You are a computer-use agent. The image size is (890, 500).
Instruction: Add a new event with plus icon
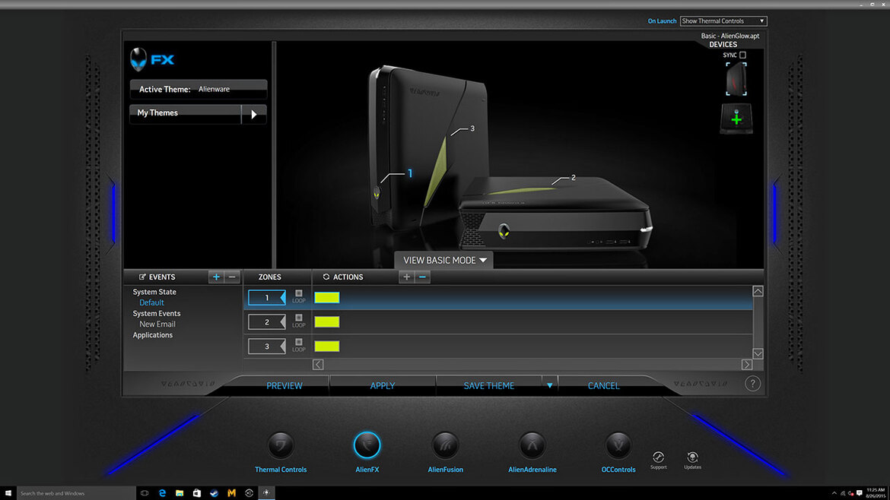[216, 277]
